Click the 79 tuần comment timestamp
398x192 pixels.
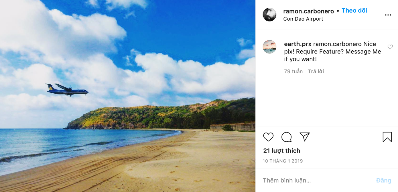click(293, 72)
